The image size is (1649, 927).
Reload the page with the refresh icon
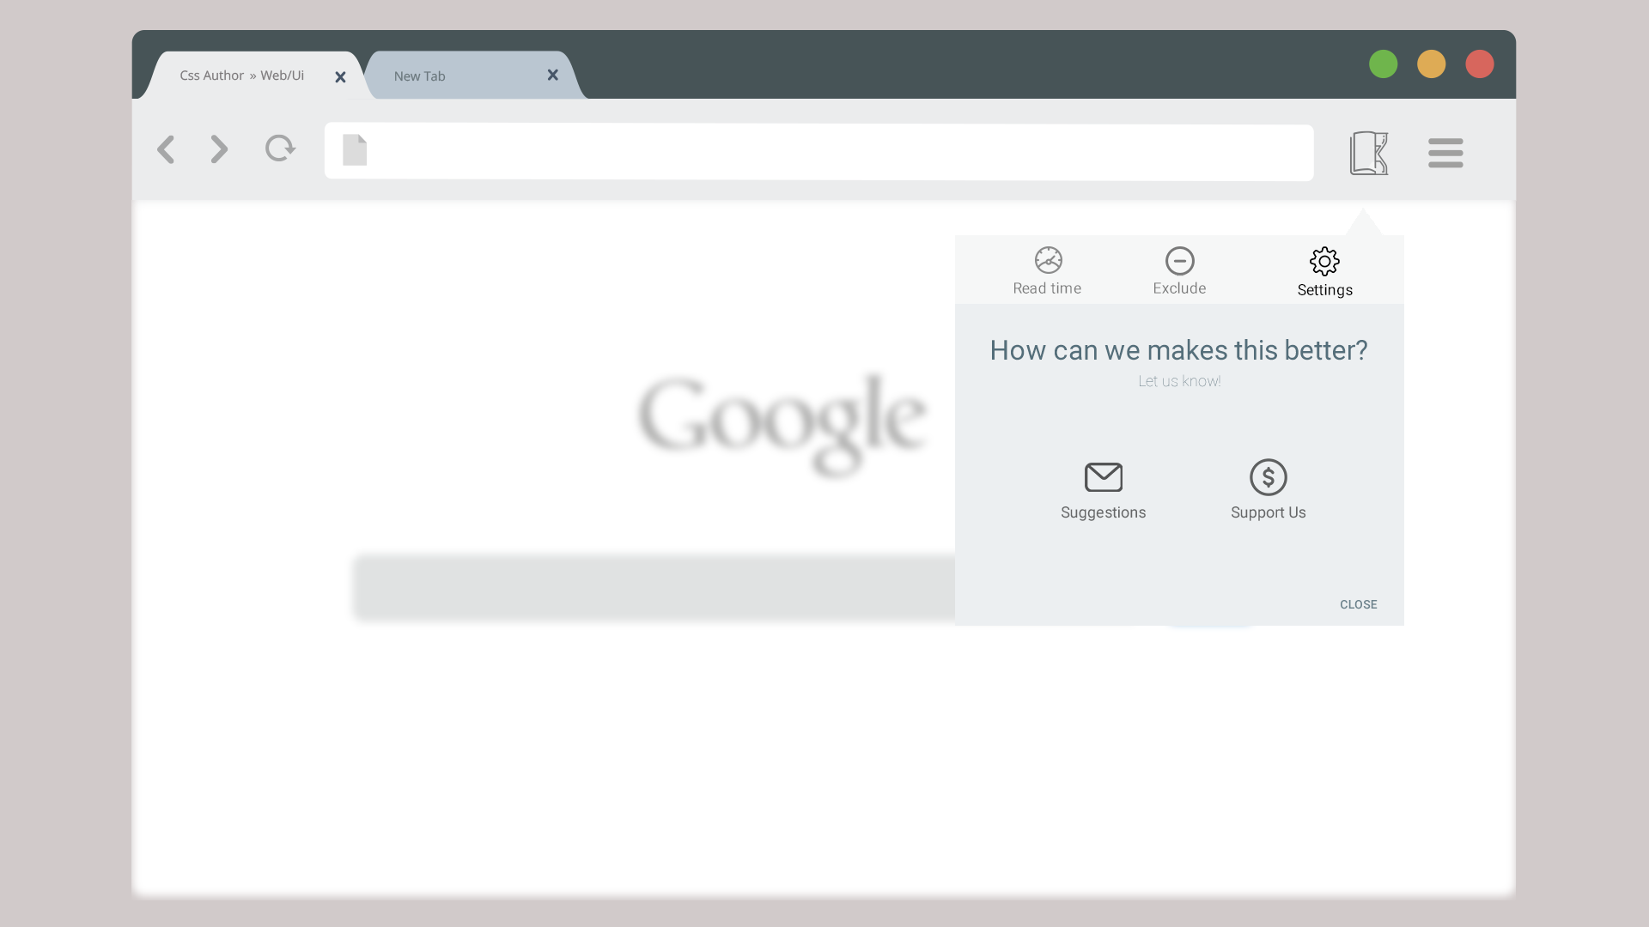coord(280,148)
